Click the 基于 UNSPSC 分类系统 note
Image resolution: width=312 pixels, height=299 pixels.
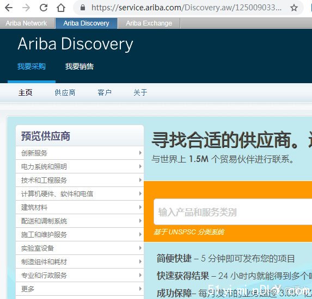point(189,232)
